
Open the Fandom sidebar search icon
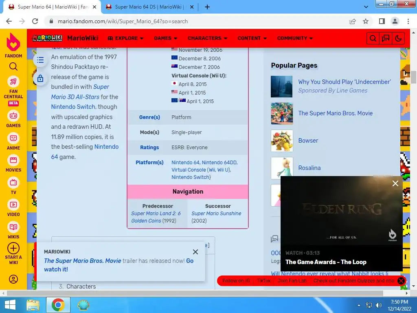(x=13, y=66)
